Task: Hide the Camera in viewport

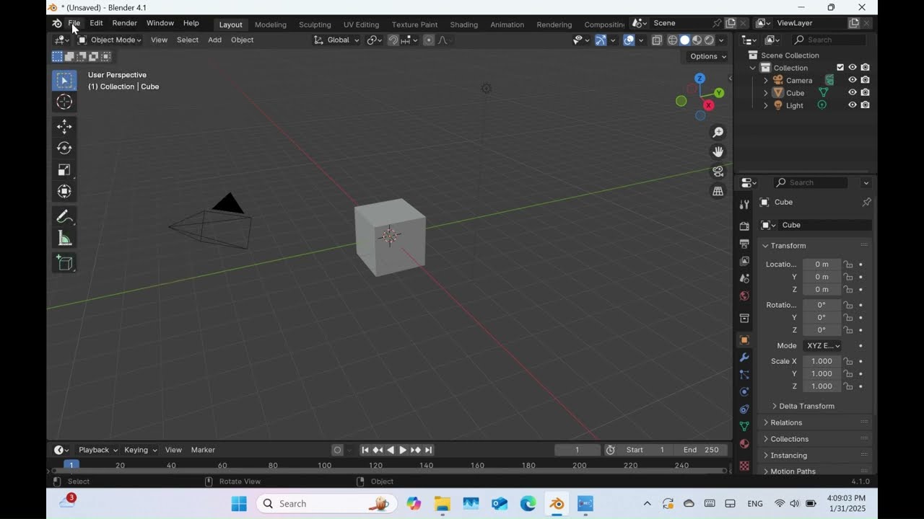Action: pyautogui.click(x=853, y=80)
